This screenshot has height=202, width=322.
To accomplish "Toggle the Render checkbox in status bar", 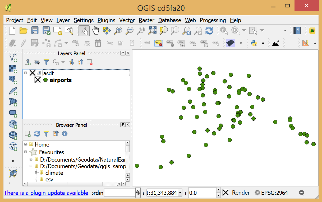I will click(x=226, y=193).
